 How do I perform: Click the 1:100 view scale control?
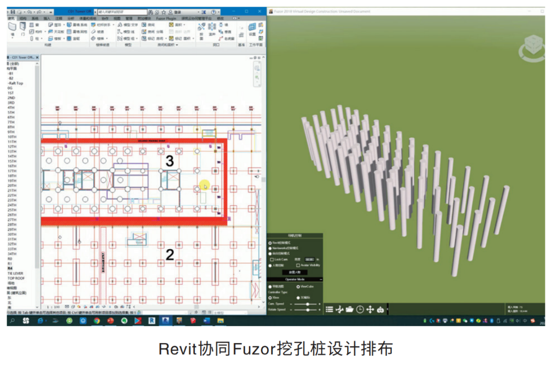pyautogui.click(x=54, y=307)
